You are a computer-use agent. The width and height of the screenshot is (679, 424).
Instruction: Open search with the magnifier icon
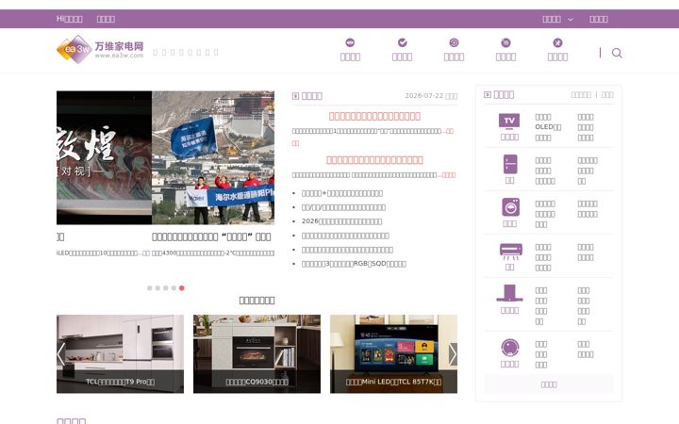point(617,53)
